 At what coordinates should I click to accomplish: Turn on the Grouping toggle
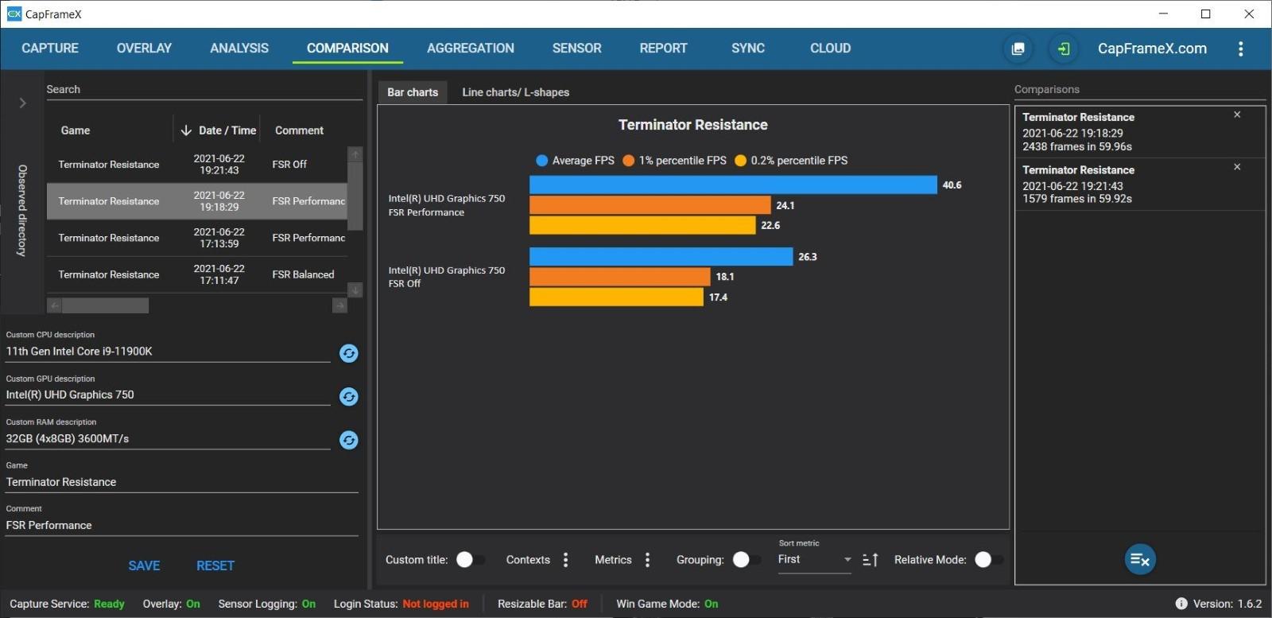pyautogui.click(x=746, y=560)
